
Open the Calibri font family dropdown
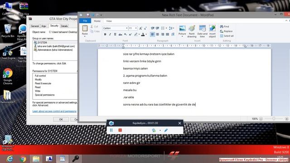[127, 28]
